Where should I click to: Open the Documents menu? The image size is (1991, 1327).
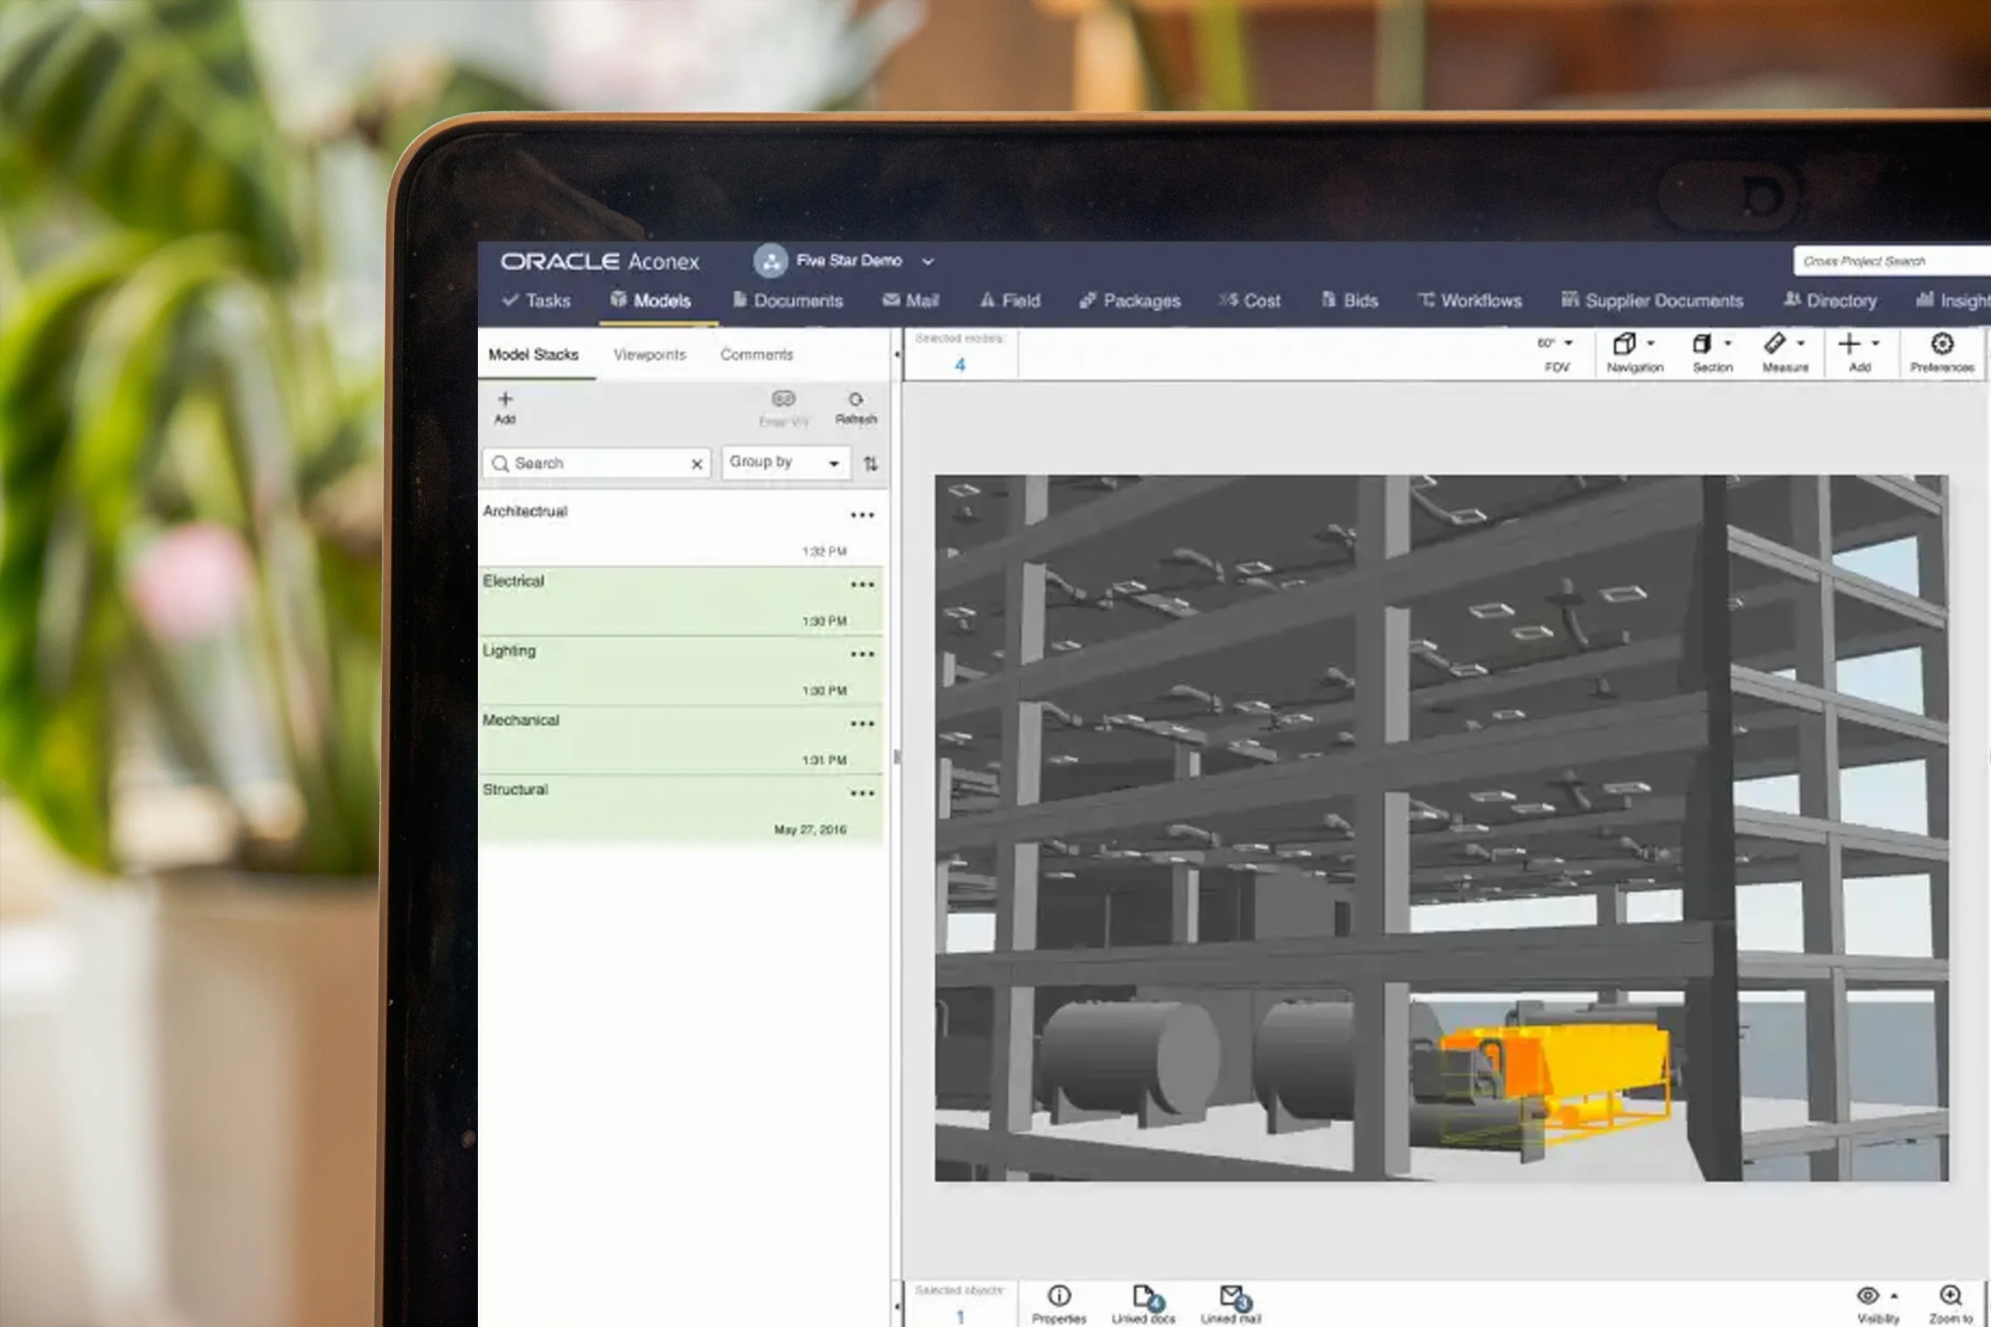(x=788, y=300)
